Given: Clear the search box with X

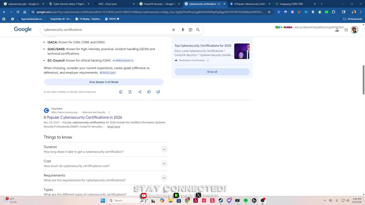Looking at the screenshot, I should (x=173, y=30).
